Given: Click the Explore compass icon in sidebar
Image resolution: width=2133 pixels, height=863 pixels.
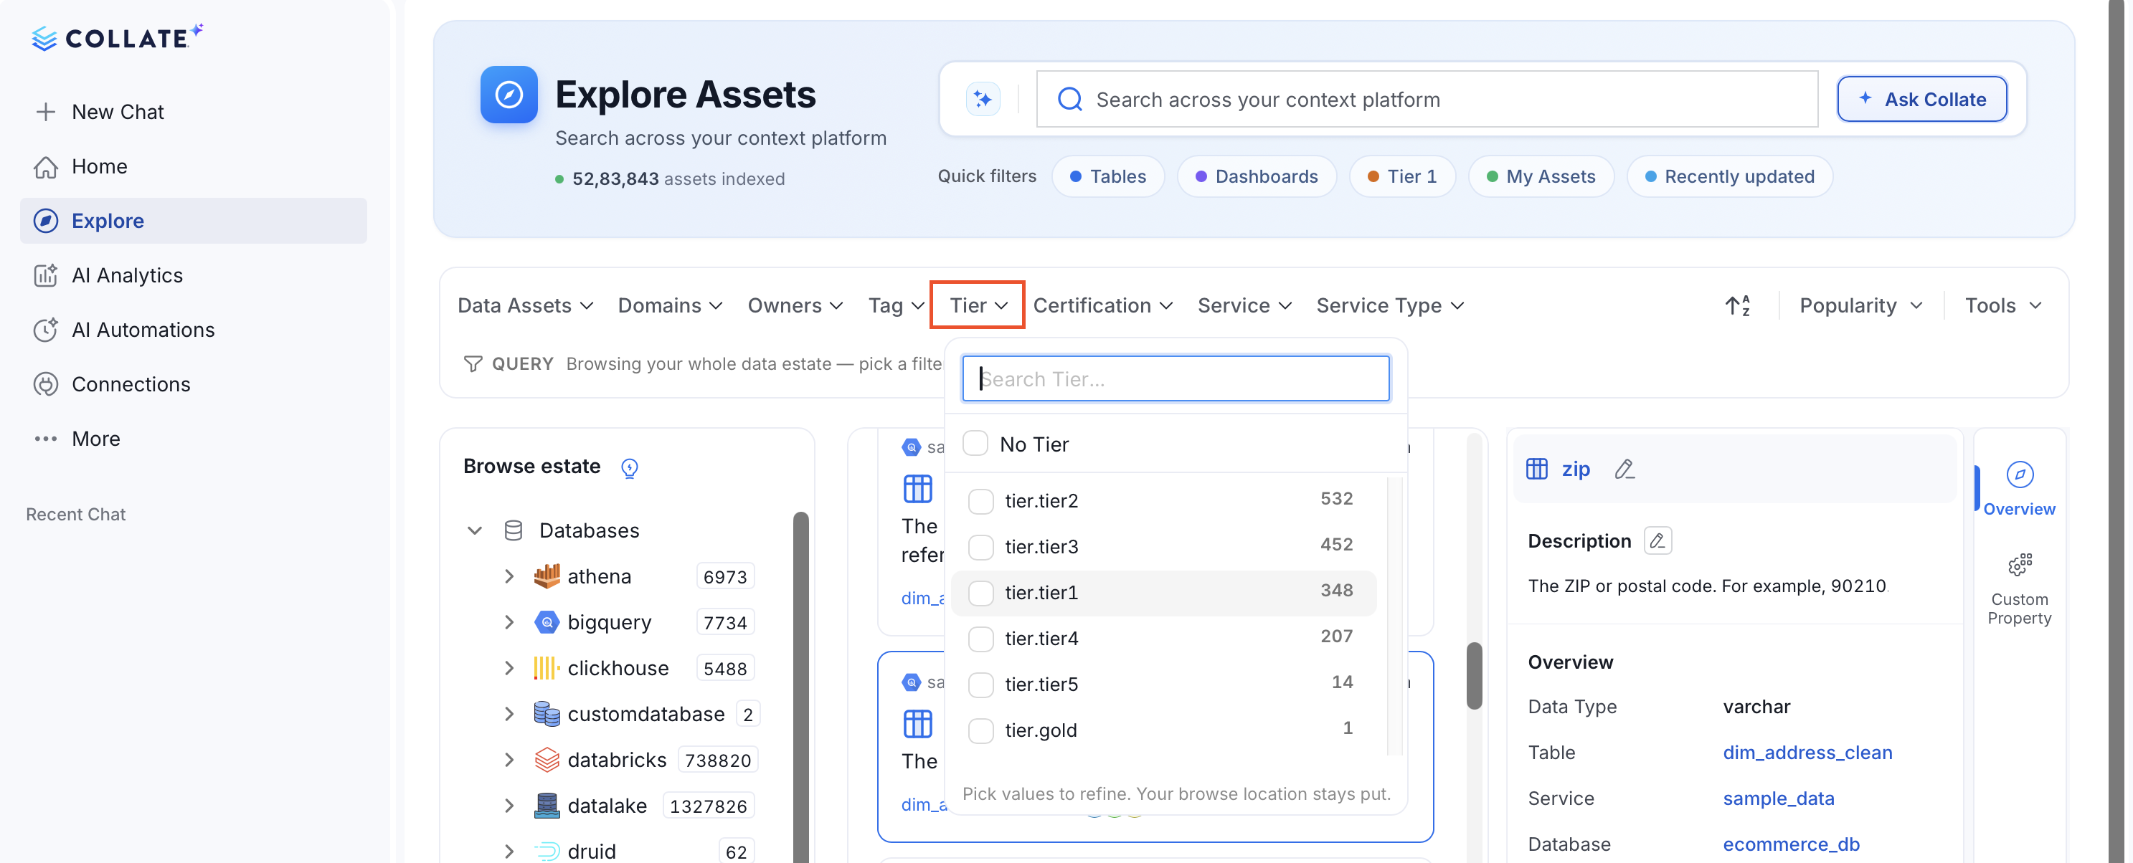Looking at the screenshot, I should 45,221.
